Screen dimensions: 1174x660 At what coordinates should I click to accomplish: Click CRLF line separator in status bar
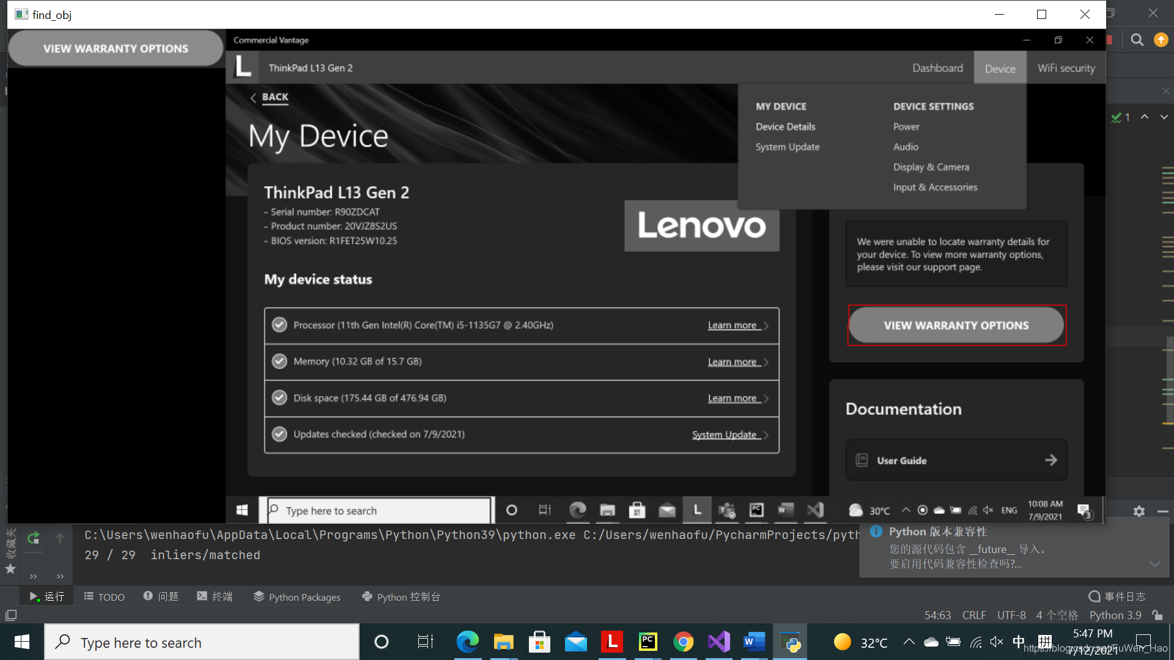(x=974, y=615)
